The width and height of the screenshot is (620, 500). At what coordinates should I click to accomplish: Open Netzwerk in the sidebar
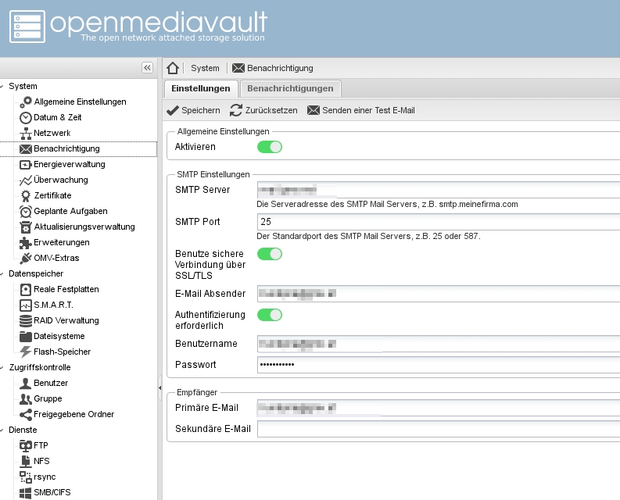click(52, 133)
